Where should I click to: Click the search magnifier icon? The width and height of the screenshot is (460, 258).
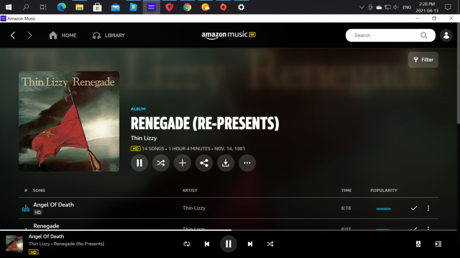coord(424,35)
